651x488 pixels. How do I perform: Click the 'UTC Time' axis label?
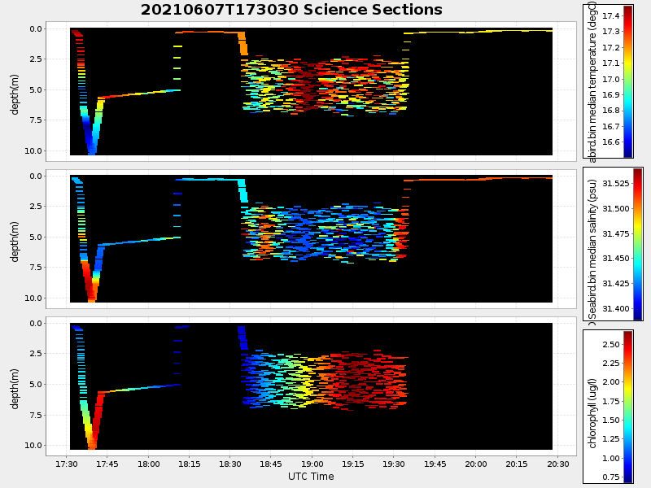311,477
